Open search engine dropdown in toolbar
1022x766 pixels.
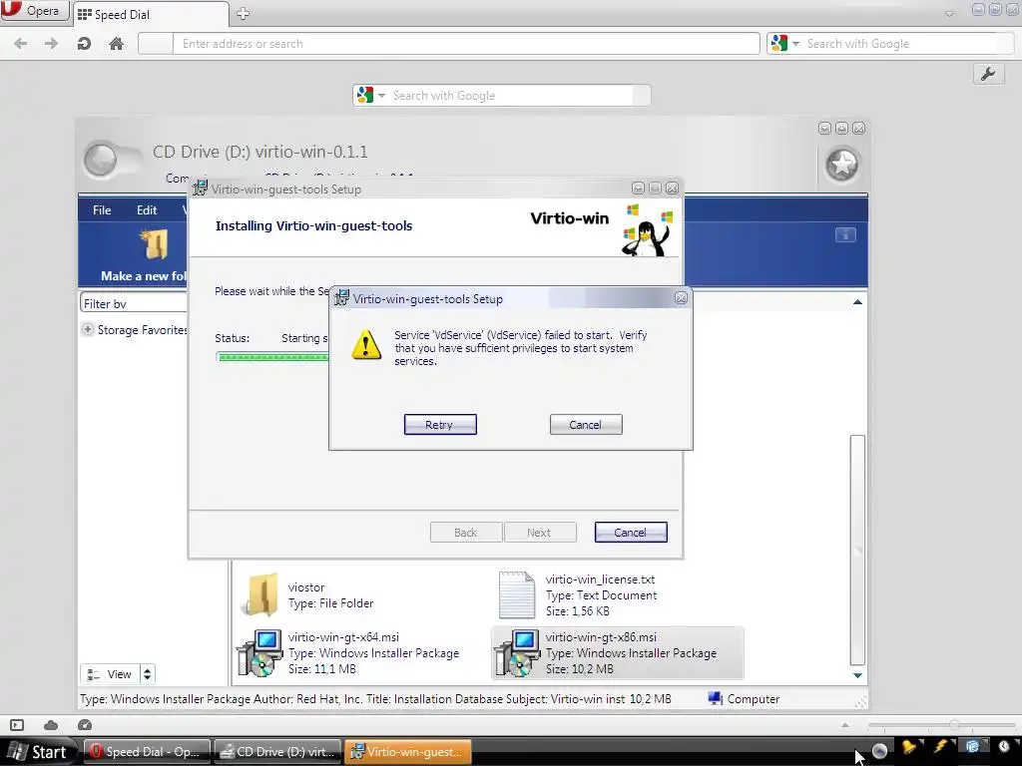pyautogui.click(x=795, y=44)
